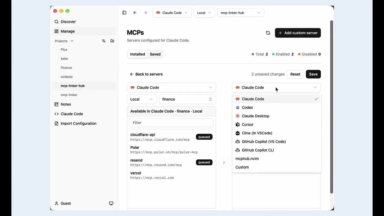Go forward with the right arrow
Screen dimensions: 384x216
pyautogui.click(x=145, y=13)
